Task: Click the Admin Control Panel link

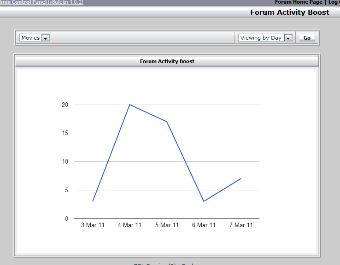Action: (23, 2)
